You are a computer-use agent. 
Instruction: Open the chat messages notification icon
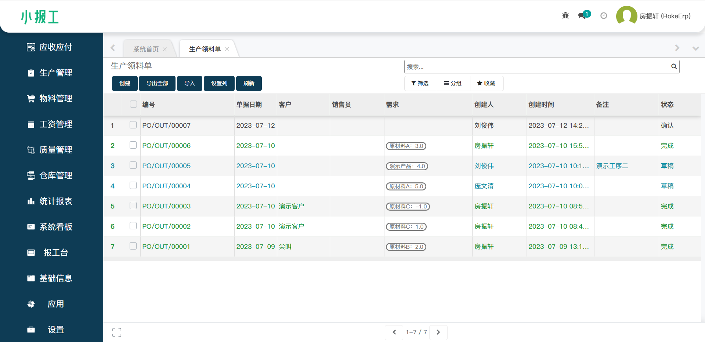pyautogui.click(x=582, y=15)
